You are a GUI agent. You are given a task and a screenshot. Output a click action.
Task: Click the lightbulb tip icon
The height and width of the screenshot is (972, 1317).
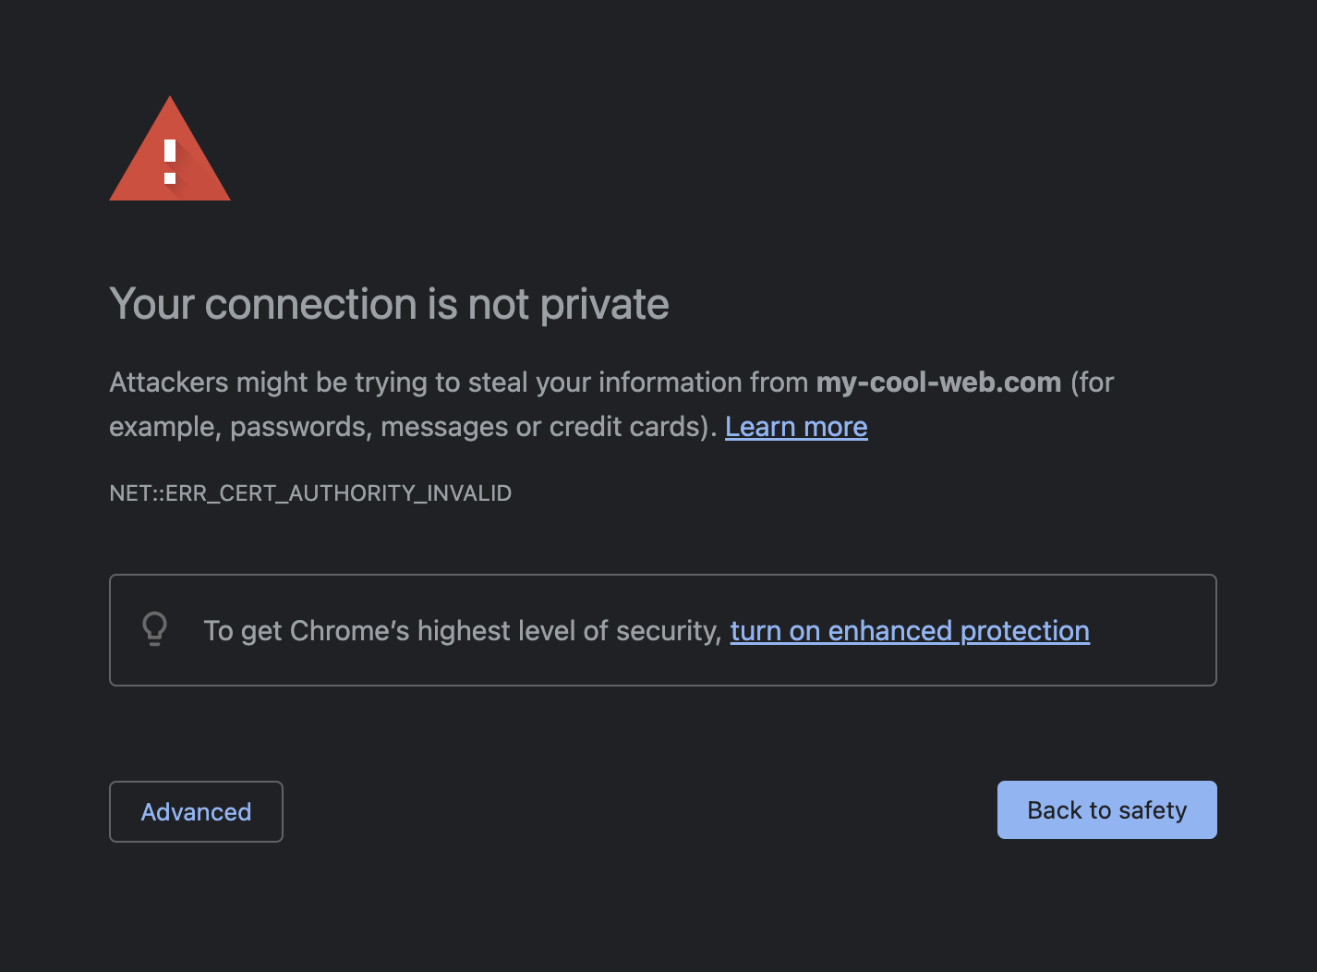(x=155, y=629)
